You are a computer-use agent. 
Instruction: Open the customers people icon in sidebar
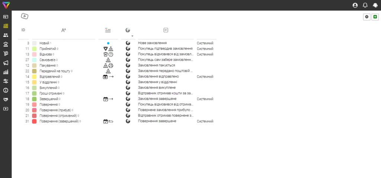coord(6,35)
